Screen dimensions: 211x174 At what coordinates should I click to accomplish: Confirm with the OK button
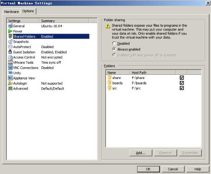coord(149,169)
